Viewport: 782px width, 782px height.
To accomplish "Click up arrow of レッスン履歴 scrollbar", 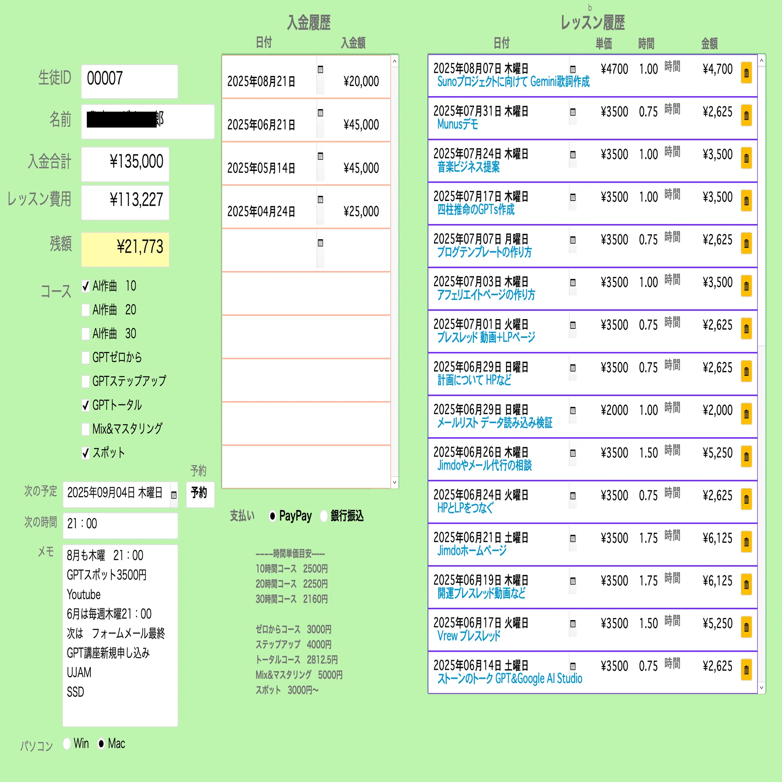I will pyautogui.click(x=761, y=61).
